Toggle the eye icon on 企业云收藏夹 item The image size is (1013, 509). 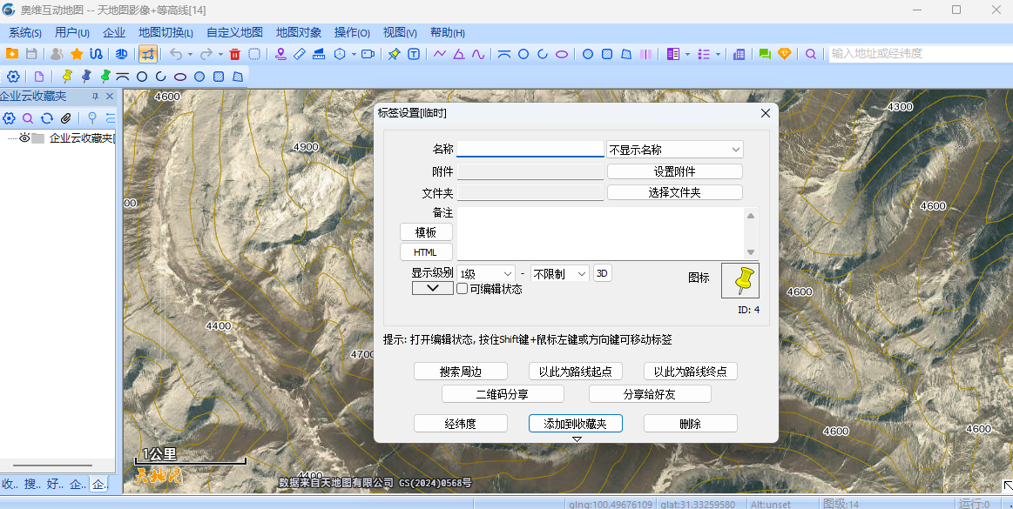(24, 139)
